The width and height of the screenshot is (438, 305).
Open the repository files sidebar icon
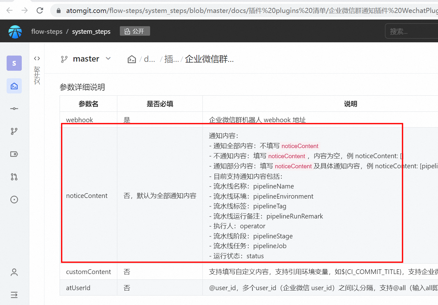point(14,86)
